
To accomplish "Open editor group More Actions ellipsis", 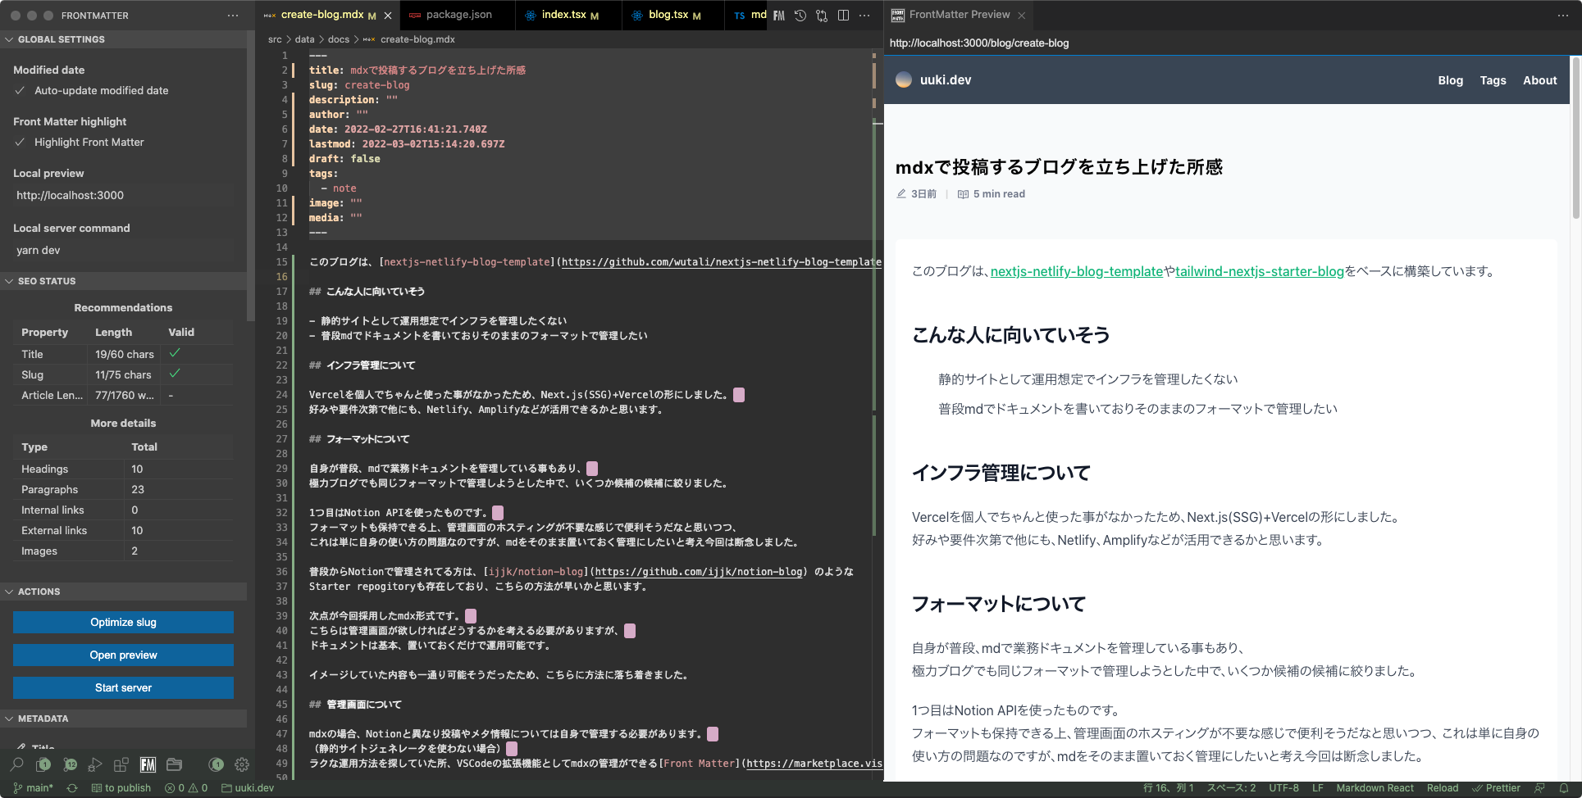I will (x=864, y=16).
